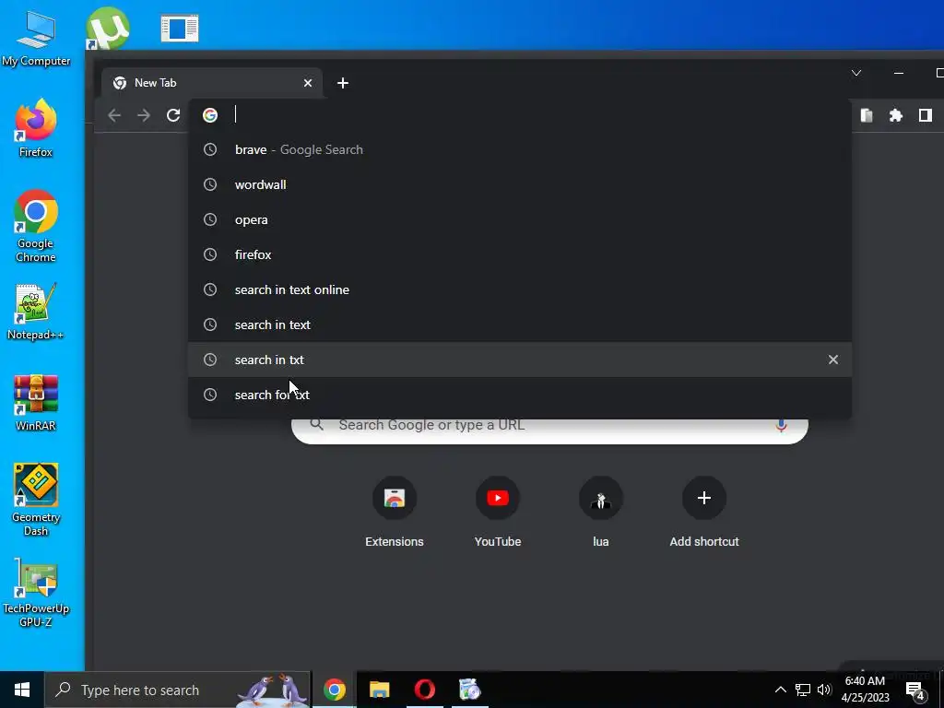The width and height of the screenshot is (944, 708).
Task: Select 'search in text online' suggestion
Action: click(x=520, y=289)
